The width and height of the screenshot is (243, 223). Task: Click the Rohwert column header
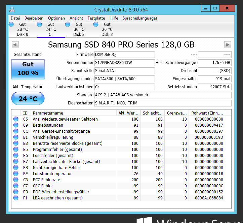click(207, 113)
